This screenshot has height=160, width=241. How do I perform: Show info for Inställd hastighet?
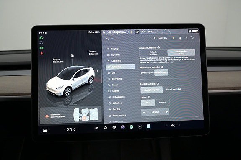(x=158, y=84)
